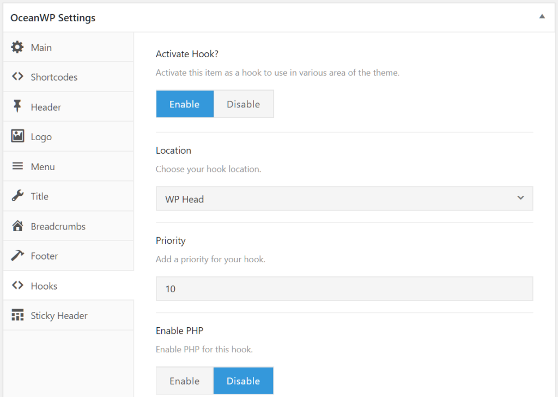The height and width of the screenshot is (397, 558).
Task: Click the gear icon beside Main
Action: pyautogui.click(x=17, y=47)
